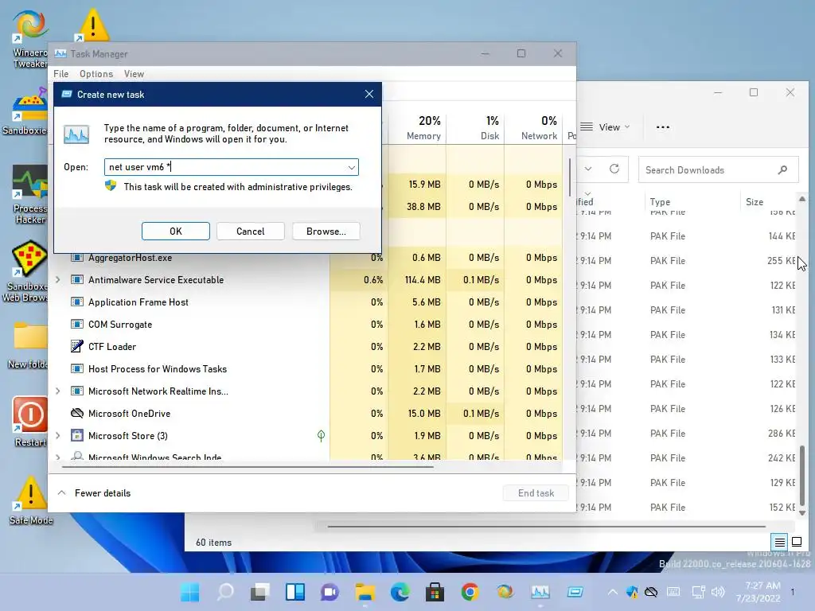
Task: Open Task Manager Options menu
Action: pos(96,74)
